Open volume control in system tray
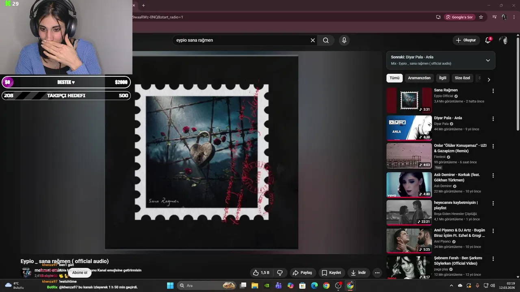 (493, 286)
